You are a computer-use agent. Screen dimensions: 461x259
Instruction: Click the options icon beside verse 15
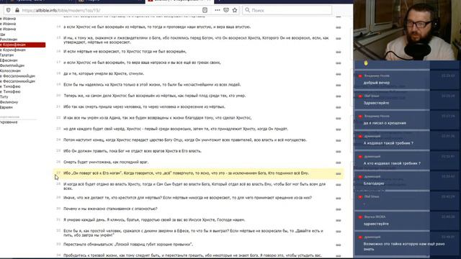tap(339, 38)
